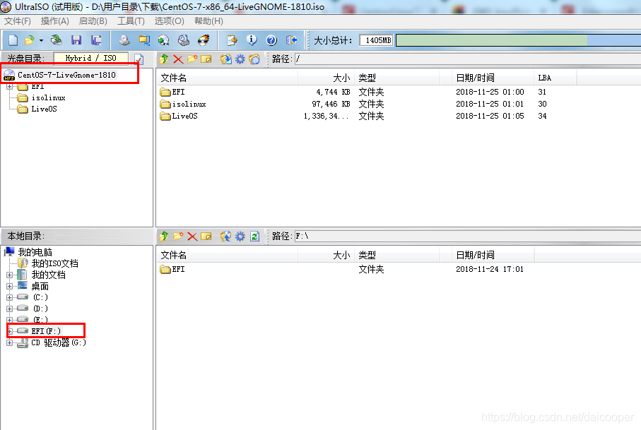Click the Exit door icon in toolbar
Viewport: 641px width, 430px height.
pyautogui.click(x=291, y=40)
